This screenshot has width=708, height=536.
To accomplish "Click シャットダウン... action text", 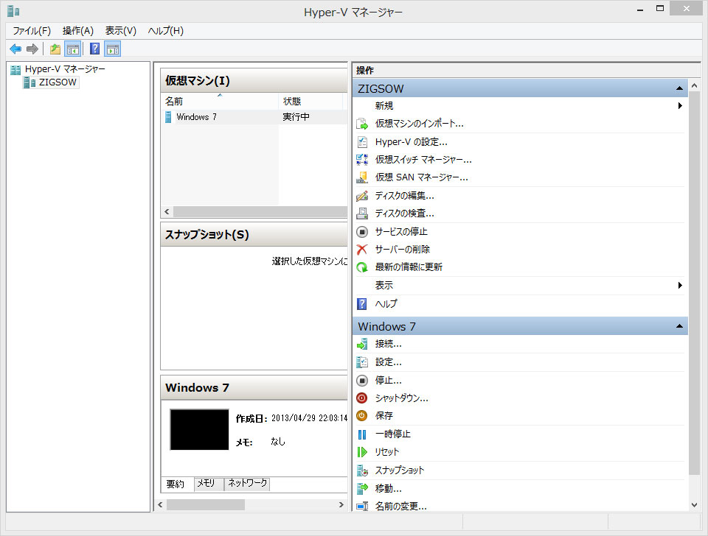I will pyautogui.click(x=402, y=398).
